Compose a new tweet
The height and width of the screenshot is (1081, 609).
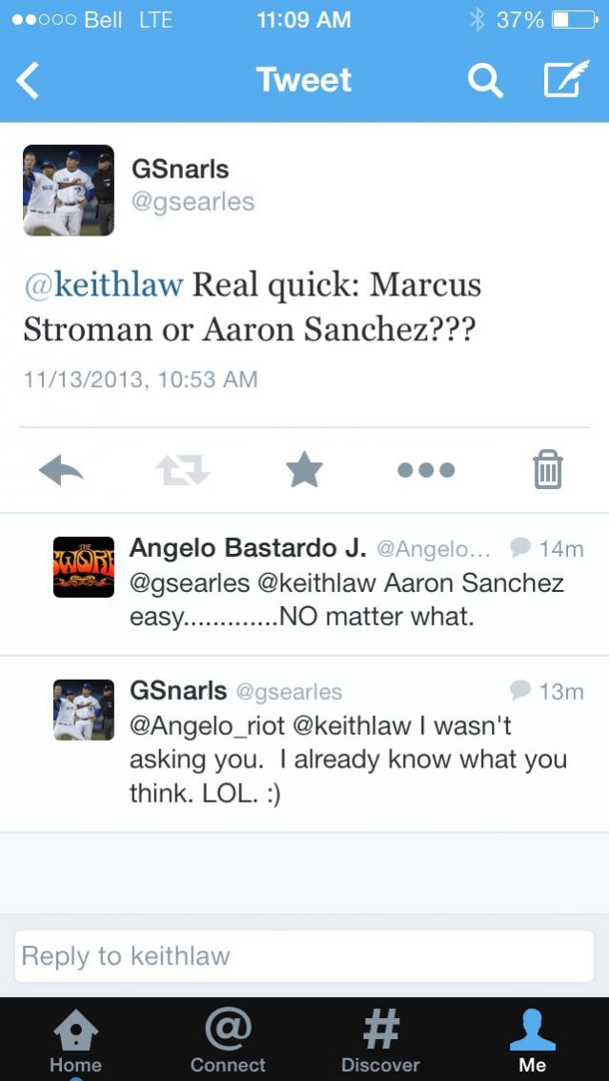pyautogui.click(x=565, y=81)
